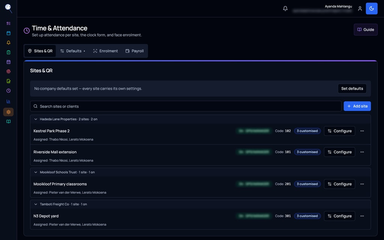384x240 pixels.
Task: Open the yellow bell icon in sidebar
Action: [9, 43]
